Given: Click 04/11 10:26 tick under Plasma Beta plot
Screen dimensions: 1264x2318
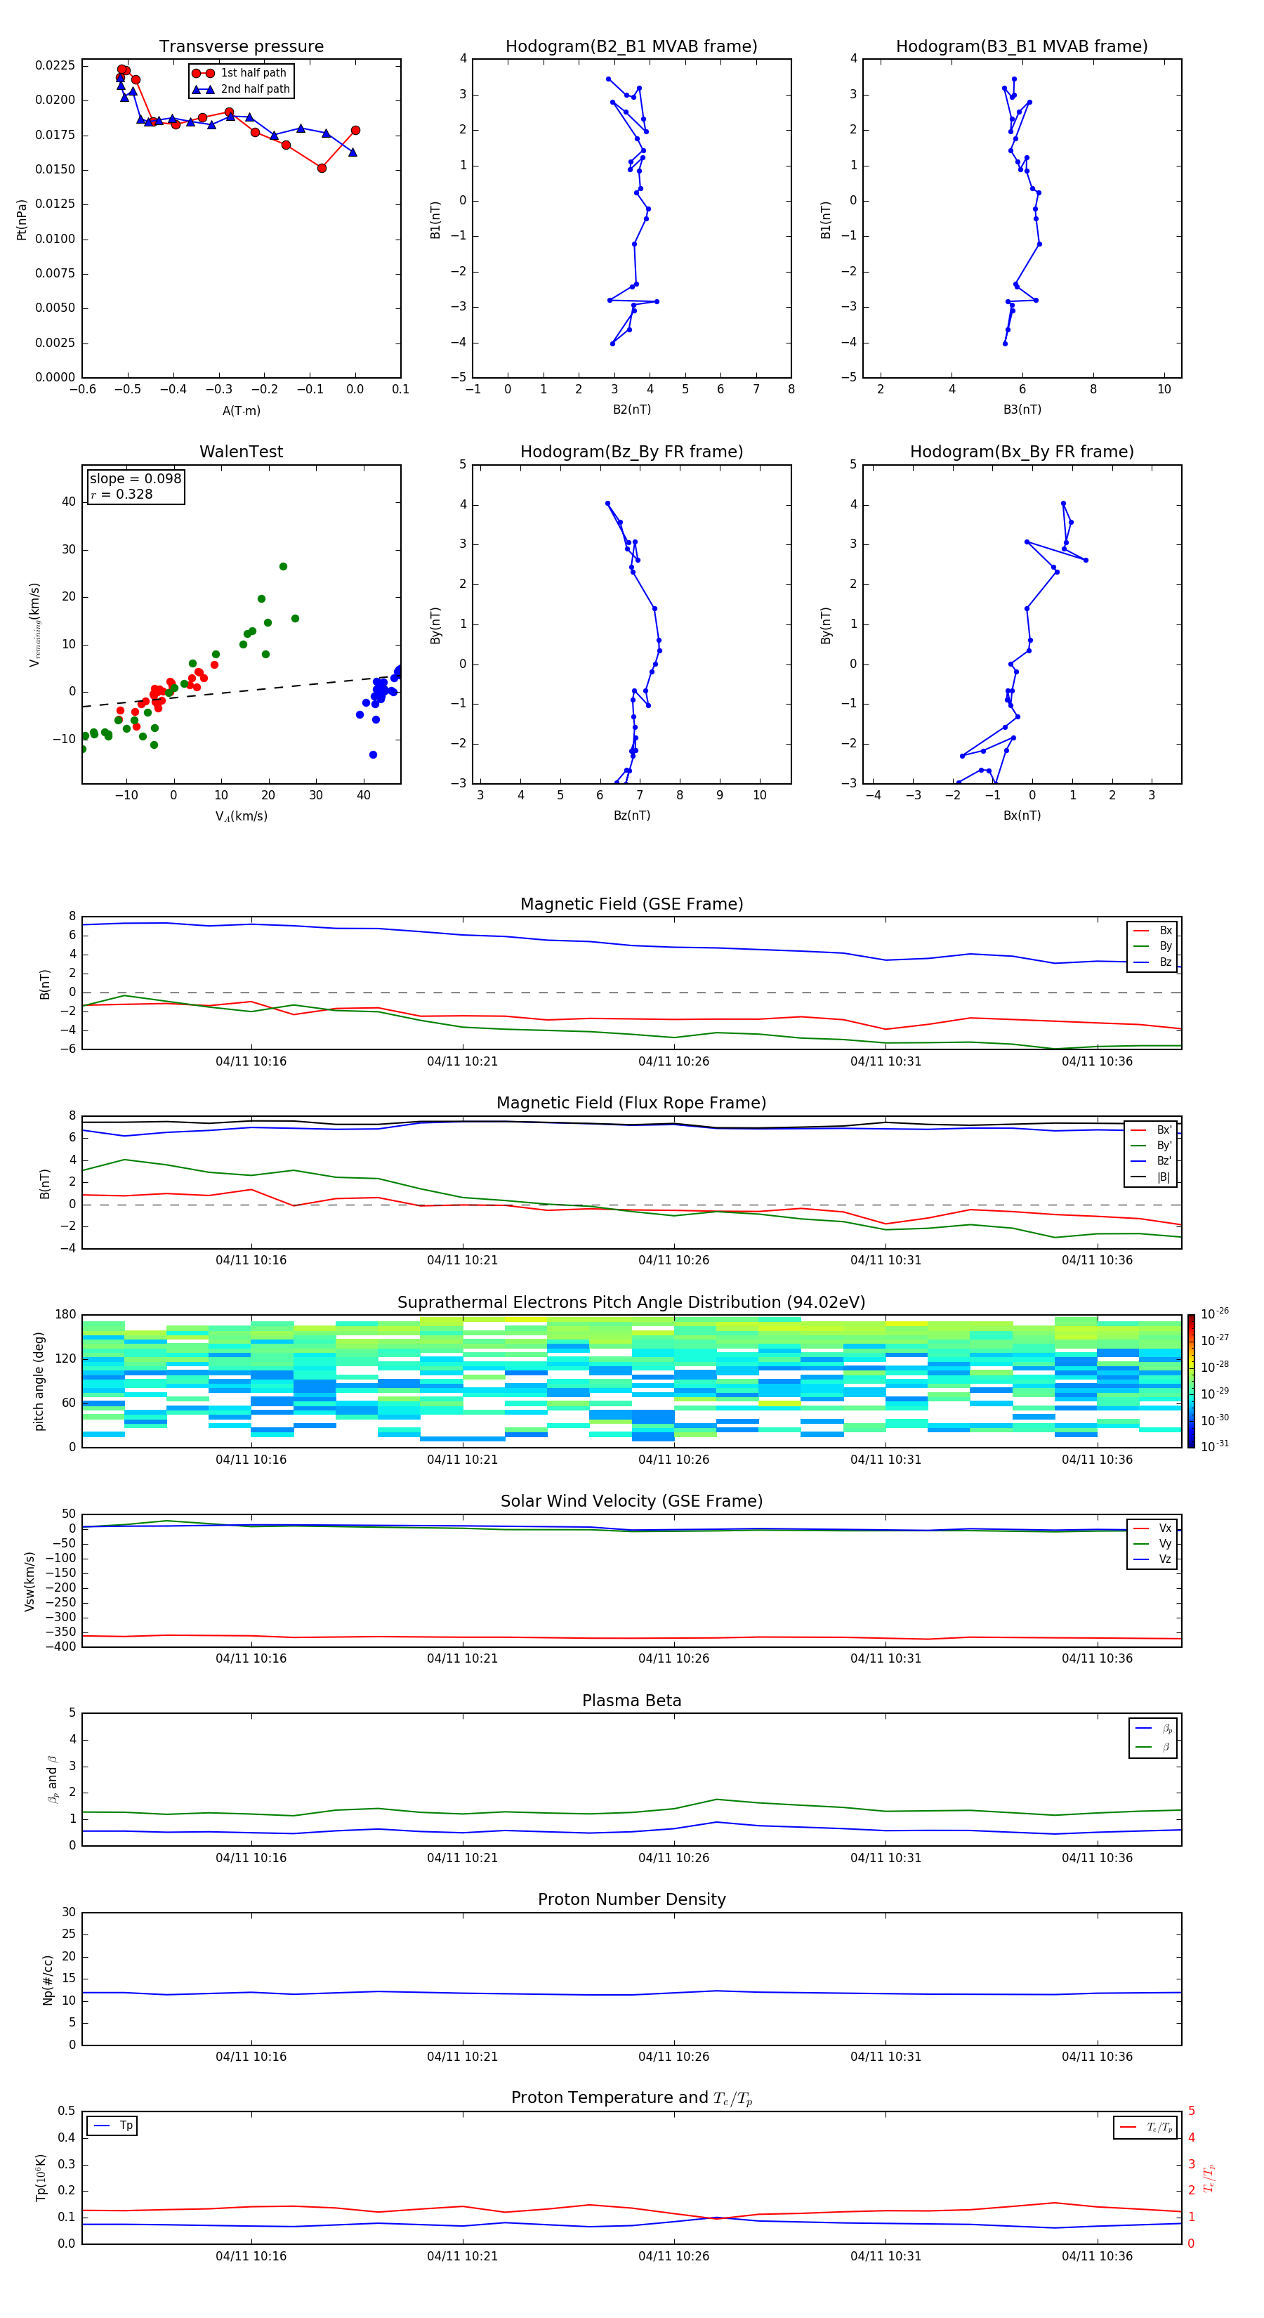Looking at the screenshot, I should (x=674, y=1857).
